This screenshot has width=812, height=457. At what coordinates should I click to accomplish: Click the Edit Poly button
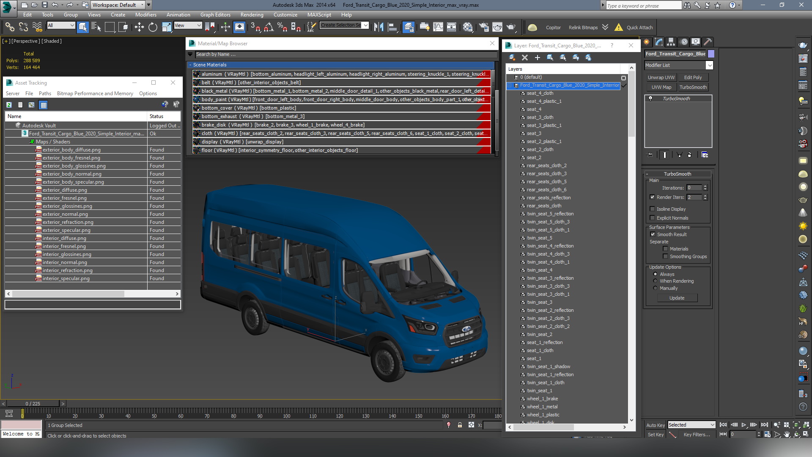(693, 77)
